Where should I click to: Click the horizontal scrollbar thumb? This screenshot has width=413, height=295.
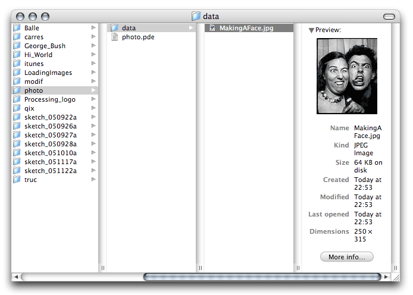pyautogui.click(x=262, y=277)
